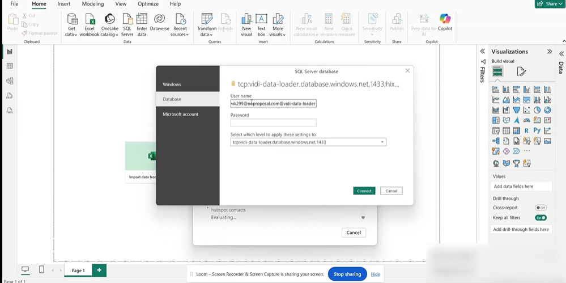Switch to Table view in left sidebar
Image resolution: width=566 pixels, height=283 pixels.
(10, 66)
